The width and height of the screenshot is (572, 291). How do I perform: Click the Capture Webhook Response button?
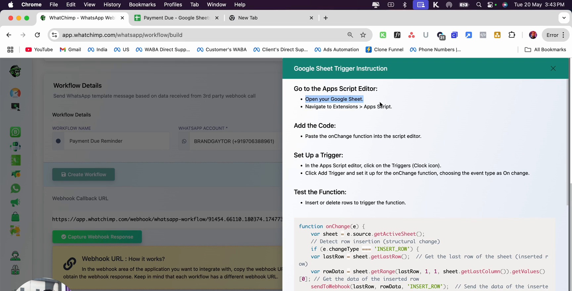click(97, 237)
